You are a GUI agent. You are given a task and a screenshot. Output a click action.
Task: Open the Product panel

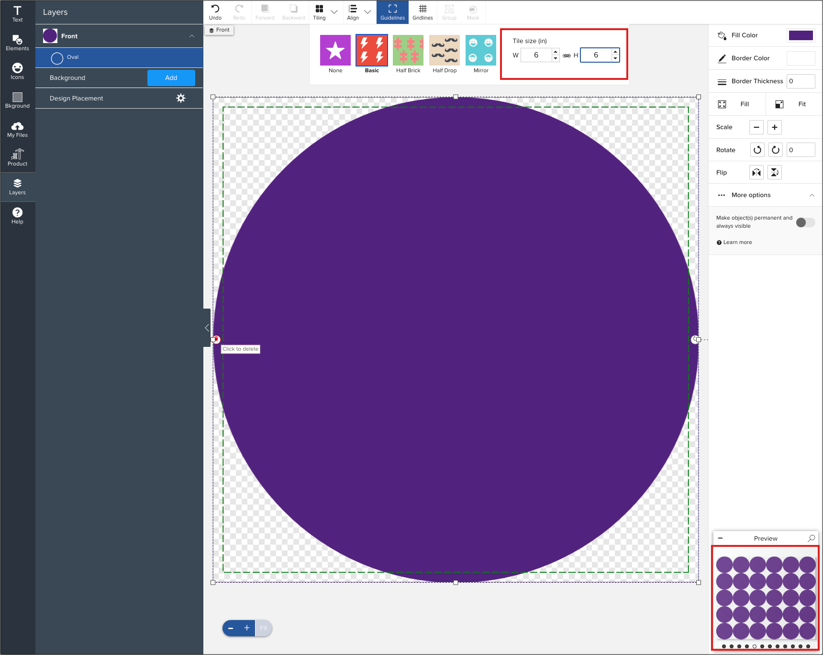pos(17,158)
